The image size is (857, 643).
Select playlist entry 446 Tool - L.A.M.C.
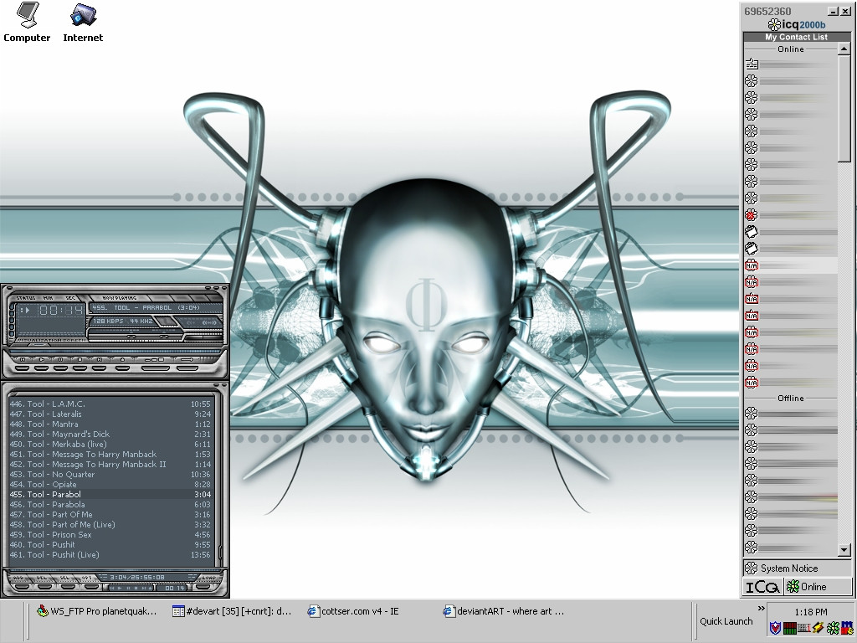pyautogui.click(x=110, y=404)
